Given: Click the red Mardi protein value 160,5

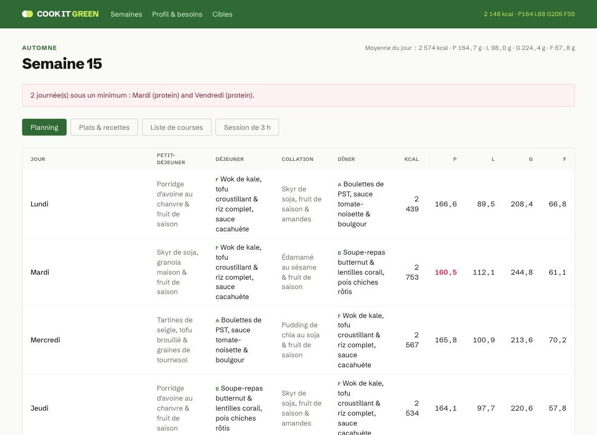Looking at the screenshot, I should point(446,272).
